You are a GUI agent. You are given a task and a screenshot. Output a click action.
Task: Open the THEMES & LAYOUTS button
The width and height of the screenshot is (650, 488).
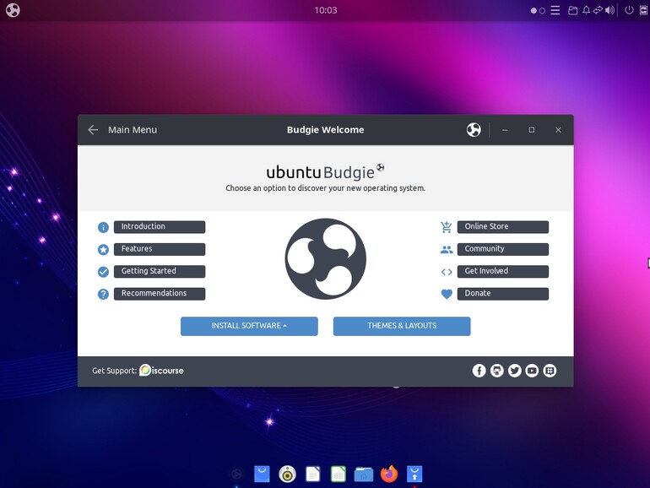(x=402, y=326)
